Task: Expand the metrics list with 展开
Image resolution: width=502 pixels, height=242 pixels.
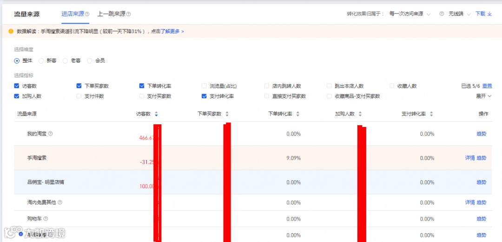Action: (x=483, y=96)
